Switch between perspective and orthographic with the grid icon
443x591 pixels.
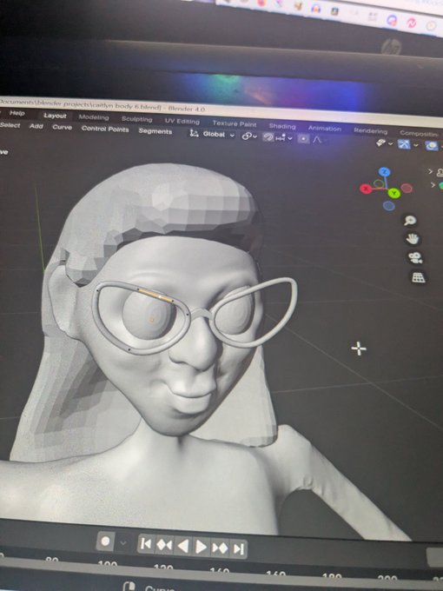(x=418, y=277)
